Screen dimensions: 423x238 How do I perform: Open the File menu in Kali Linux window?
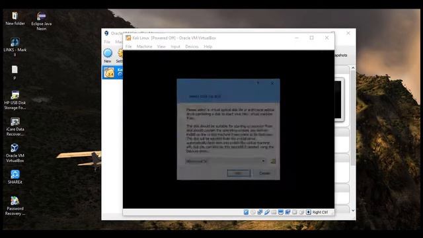pos(128,46)
